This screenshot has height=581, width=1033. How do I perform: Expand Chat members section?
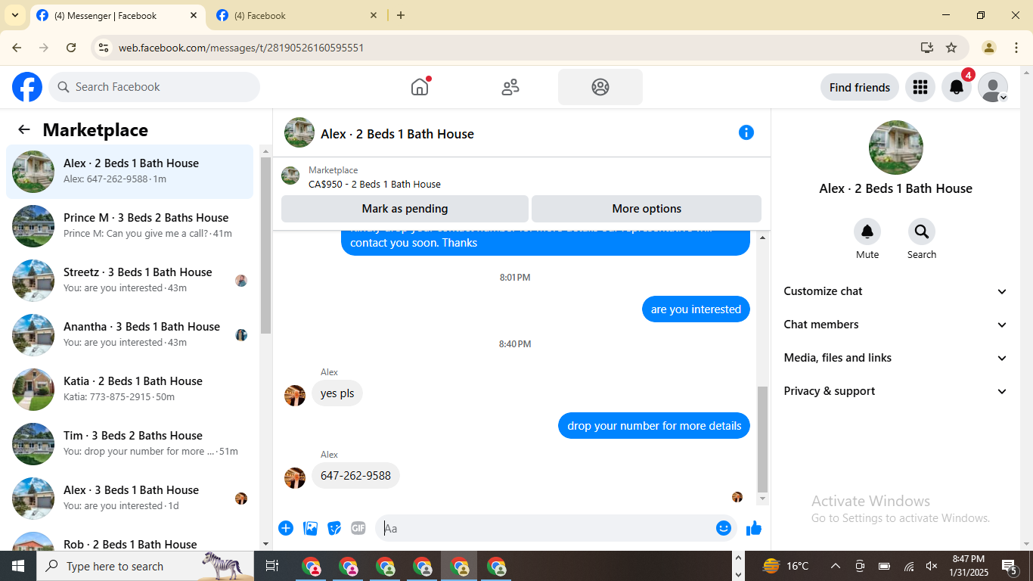[896, 325]
